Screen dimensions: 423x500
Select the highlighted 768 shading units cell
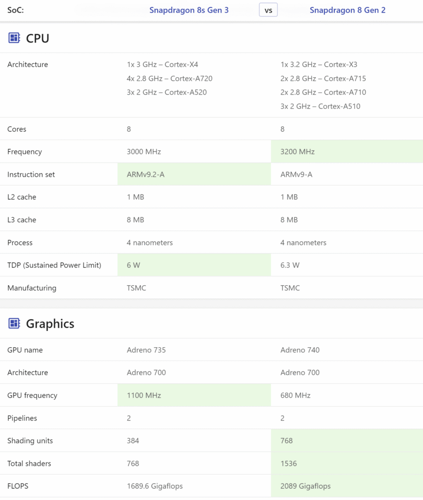346,440
